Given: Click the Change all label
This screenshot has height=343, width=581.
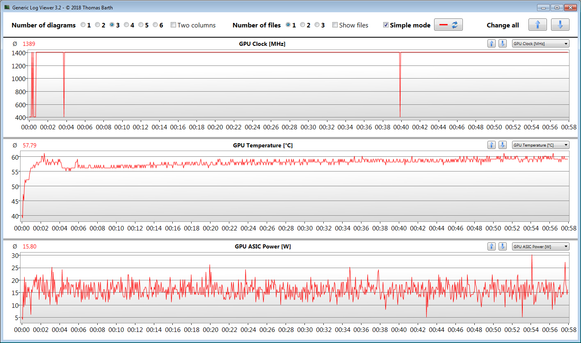Looking at the screenshot, I should [503, 25].
